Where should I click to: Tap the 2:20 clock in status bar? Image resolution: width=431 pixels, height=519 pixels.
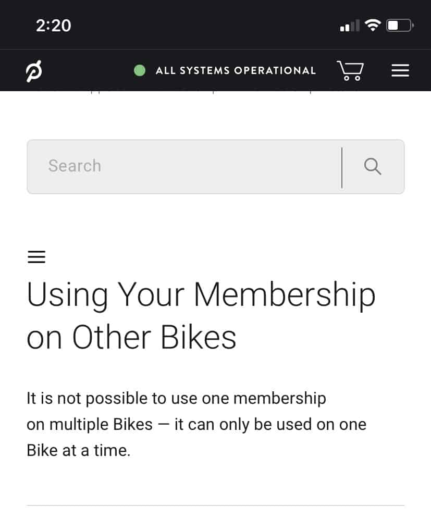[53, 26]
